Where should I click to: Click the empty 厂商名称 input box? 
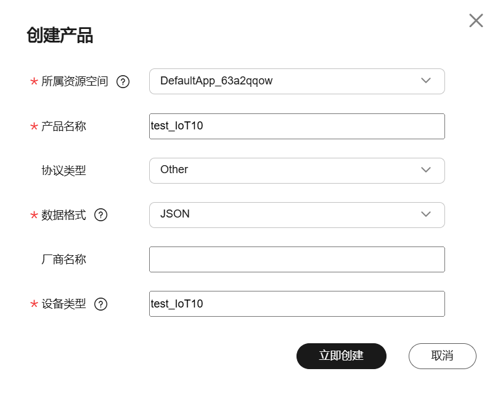click(x=297, y=259)
